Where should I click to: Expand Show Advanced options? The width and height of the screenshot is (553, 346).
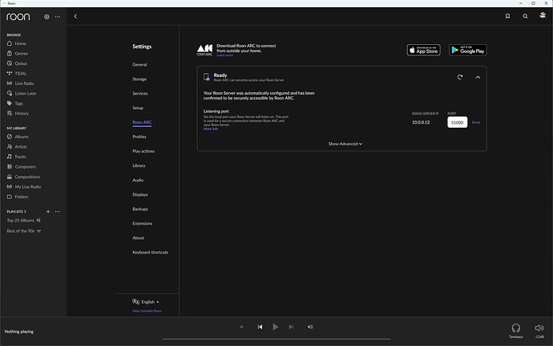345,144
